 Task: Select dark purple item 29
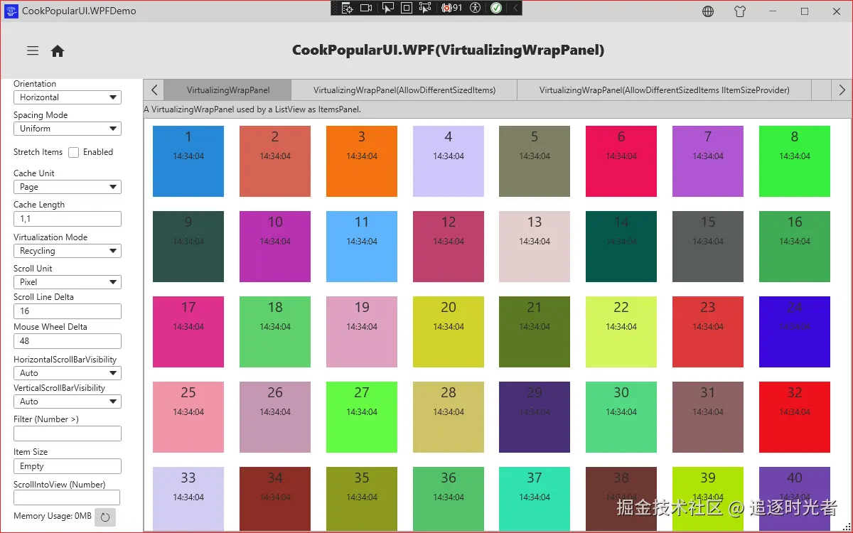pyautogui.click(x=535, y=417)
